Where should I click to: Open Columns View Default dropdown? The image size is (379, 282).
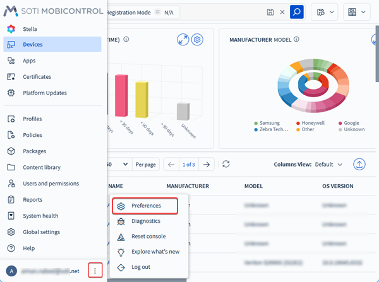[328, 165]
